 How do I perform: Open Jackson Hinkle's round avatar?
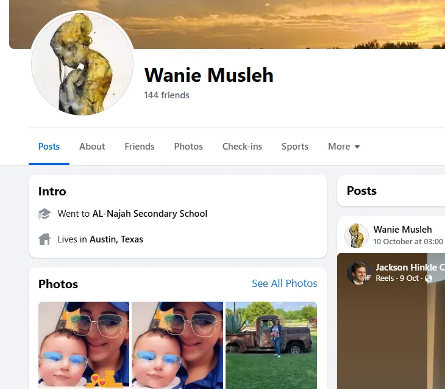point(358,273)
